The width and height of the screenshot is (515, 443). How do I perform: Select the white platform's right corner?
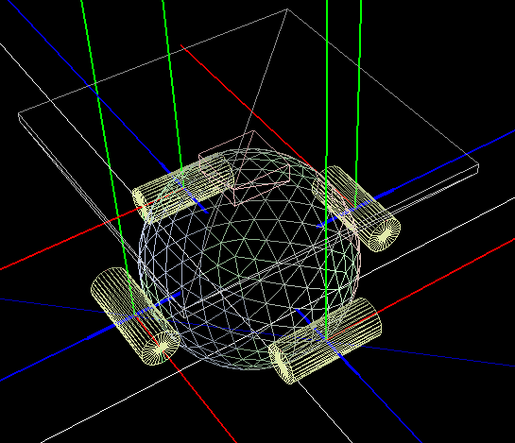(478, 167)
